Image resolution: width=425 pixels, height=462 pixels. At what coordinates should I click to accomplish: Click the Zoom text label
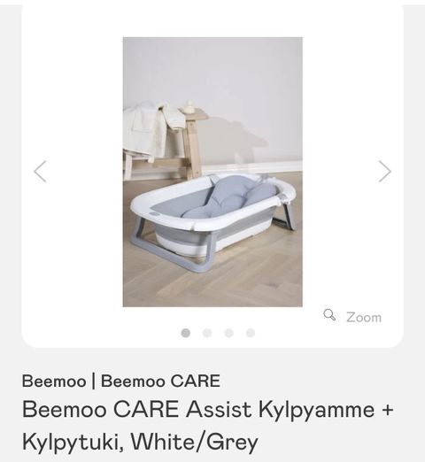[x=364, y=318]
